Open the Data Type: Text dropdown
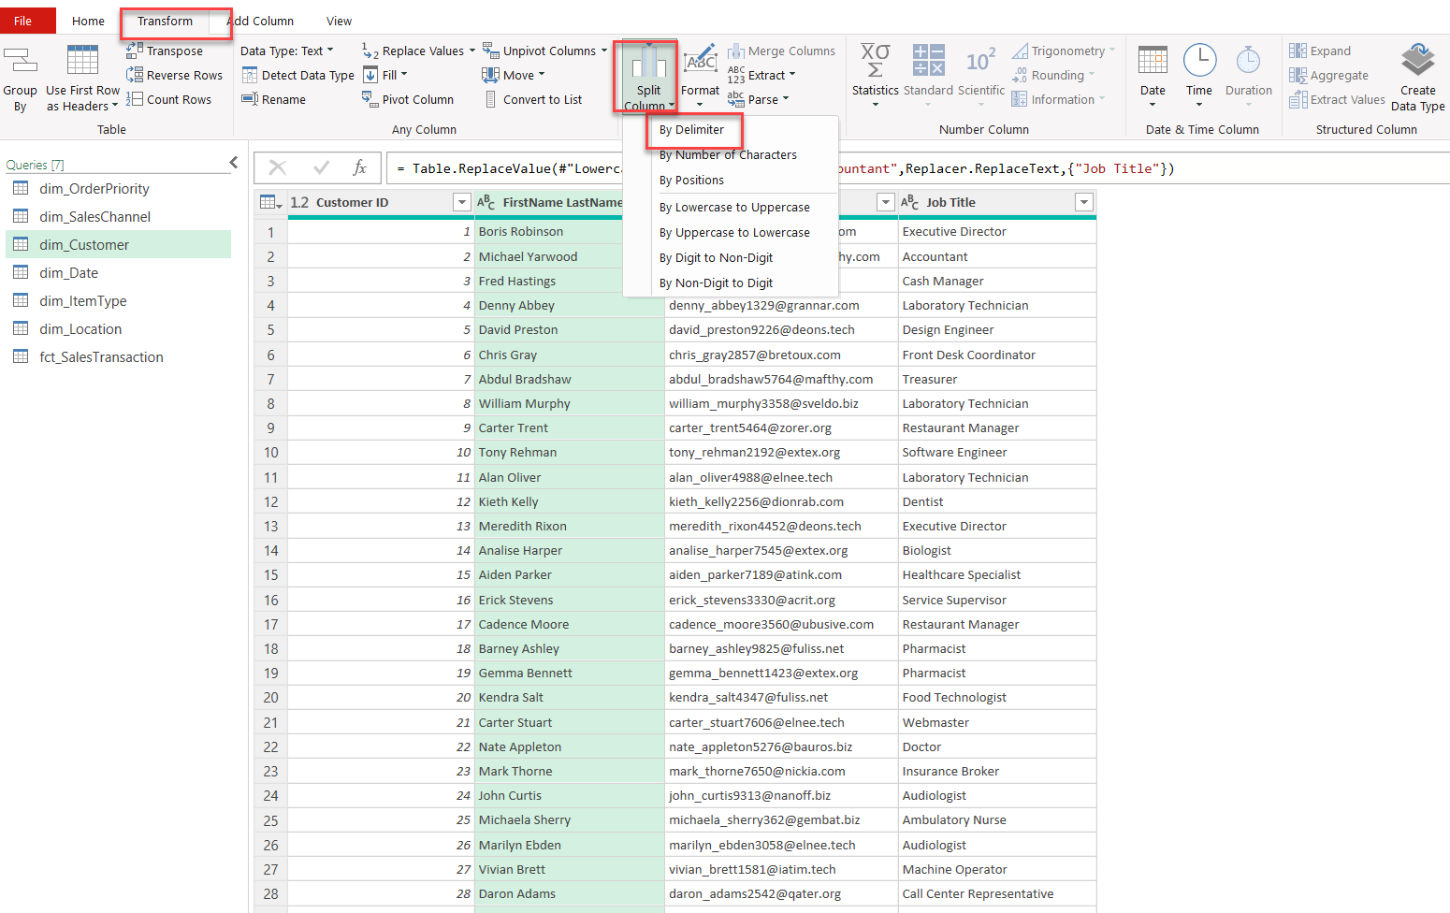This screenshot has width=1450, height=913. tap(286, 51)
